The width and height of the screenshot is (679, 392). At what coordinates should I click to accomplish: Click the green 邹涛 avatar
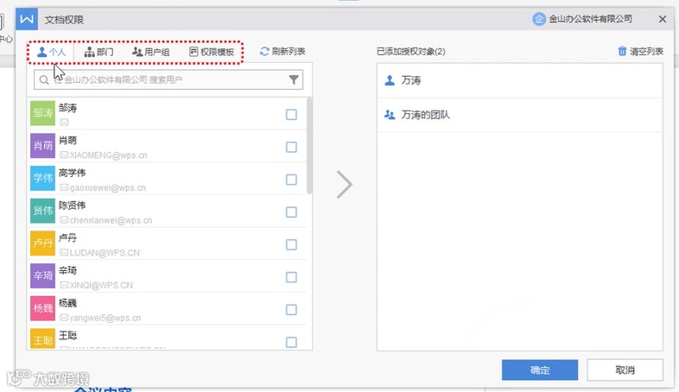click(x=43, y=113)
